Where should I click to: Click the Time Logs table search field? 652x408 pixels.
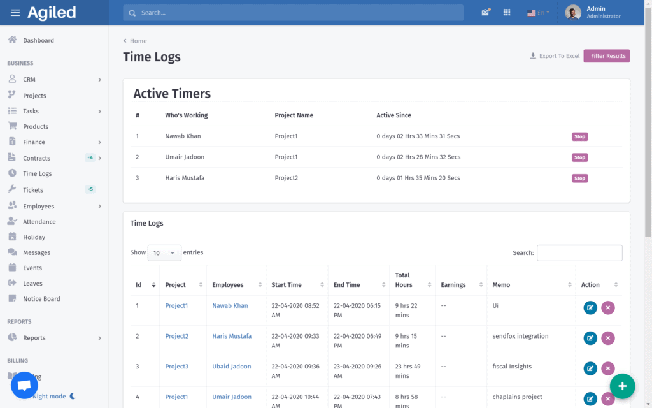[579, 252]
